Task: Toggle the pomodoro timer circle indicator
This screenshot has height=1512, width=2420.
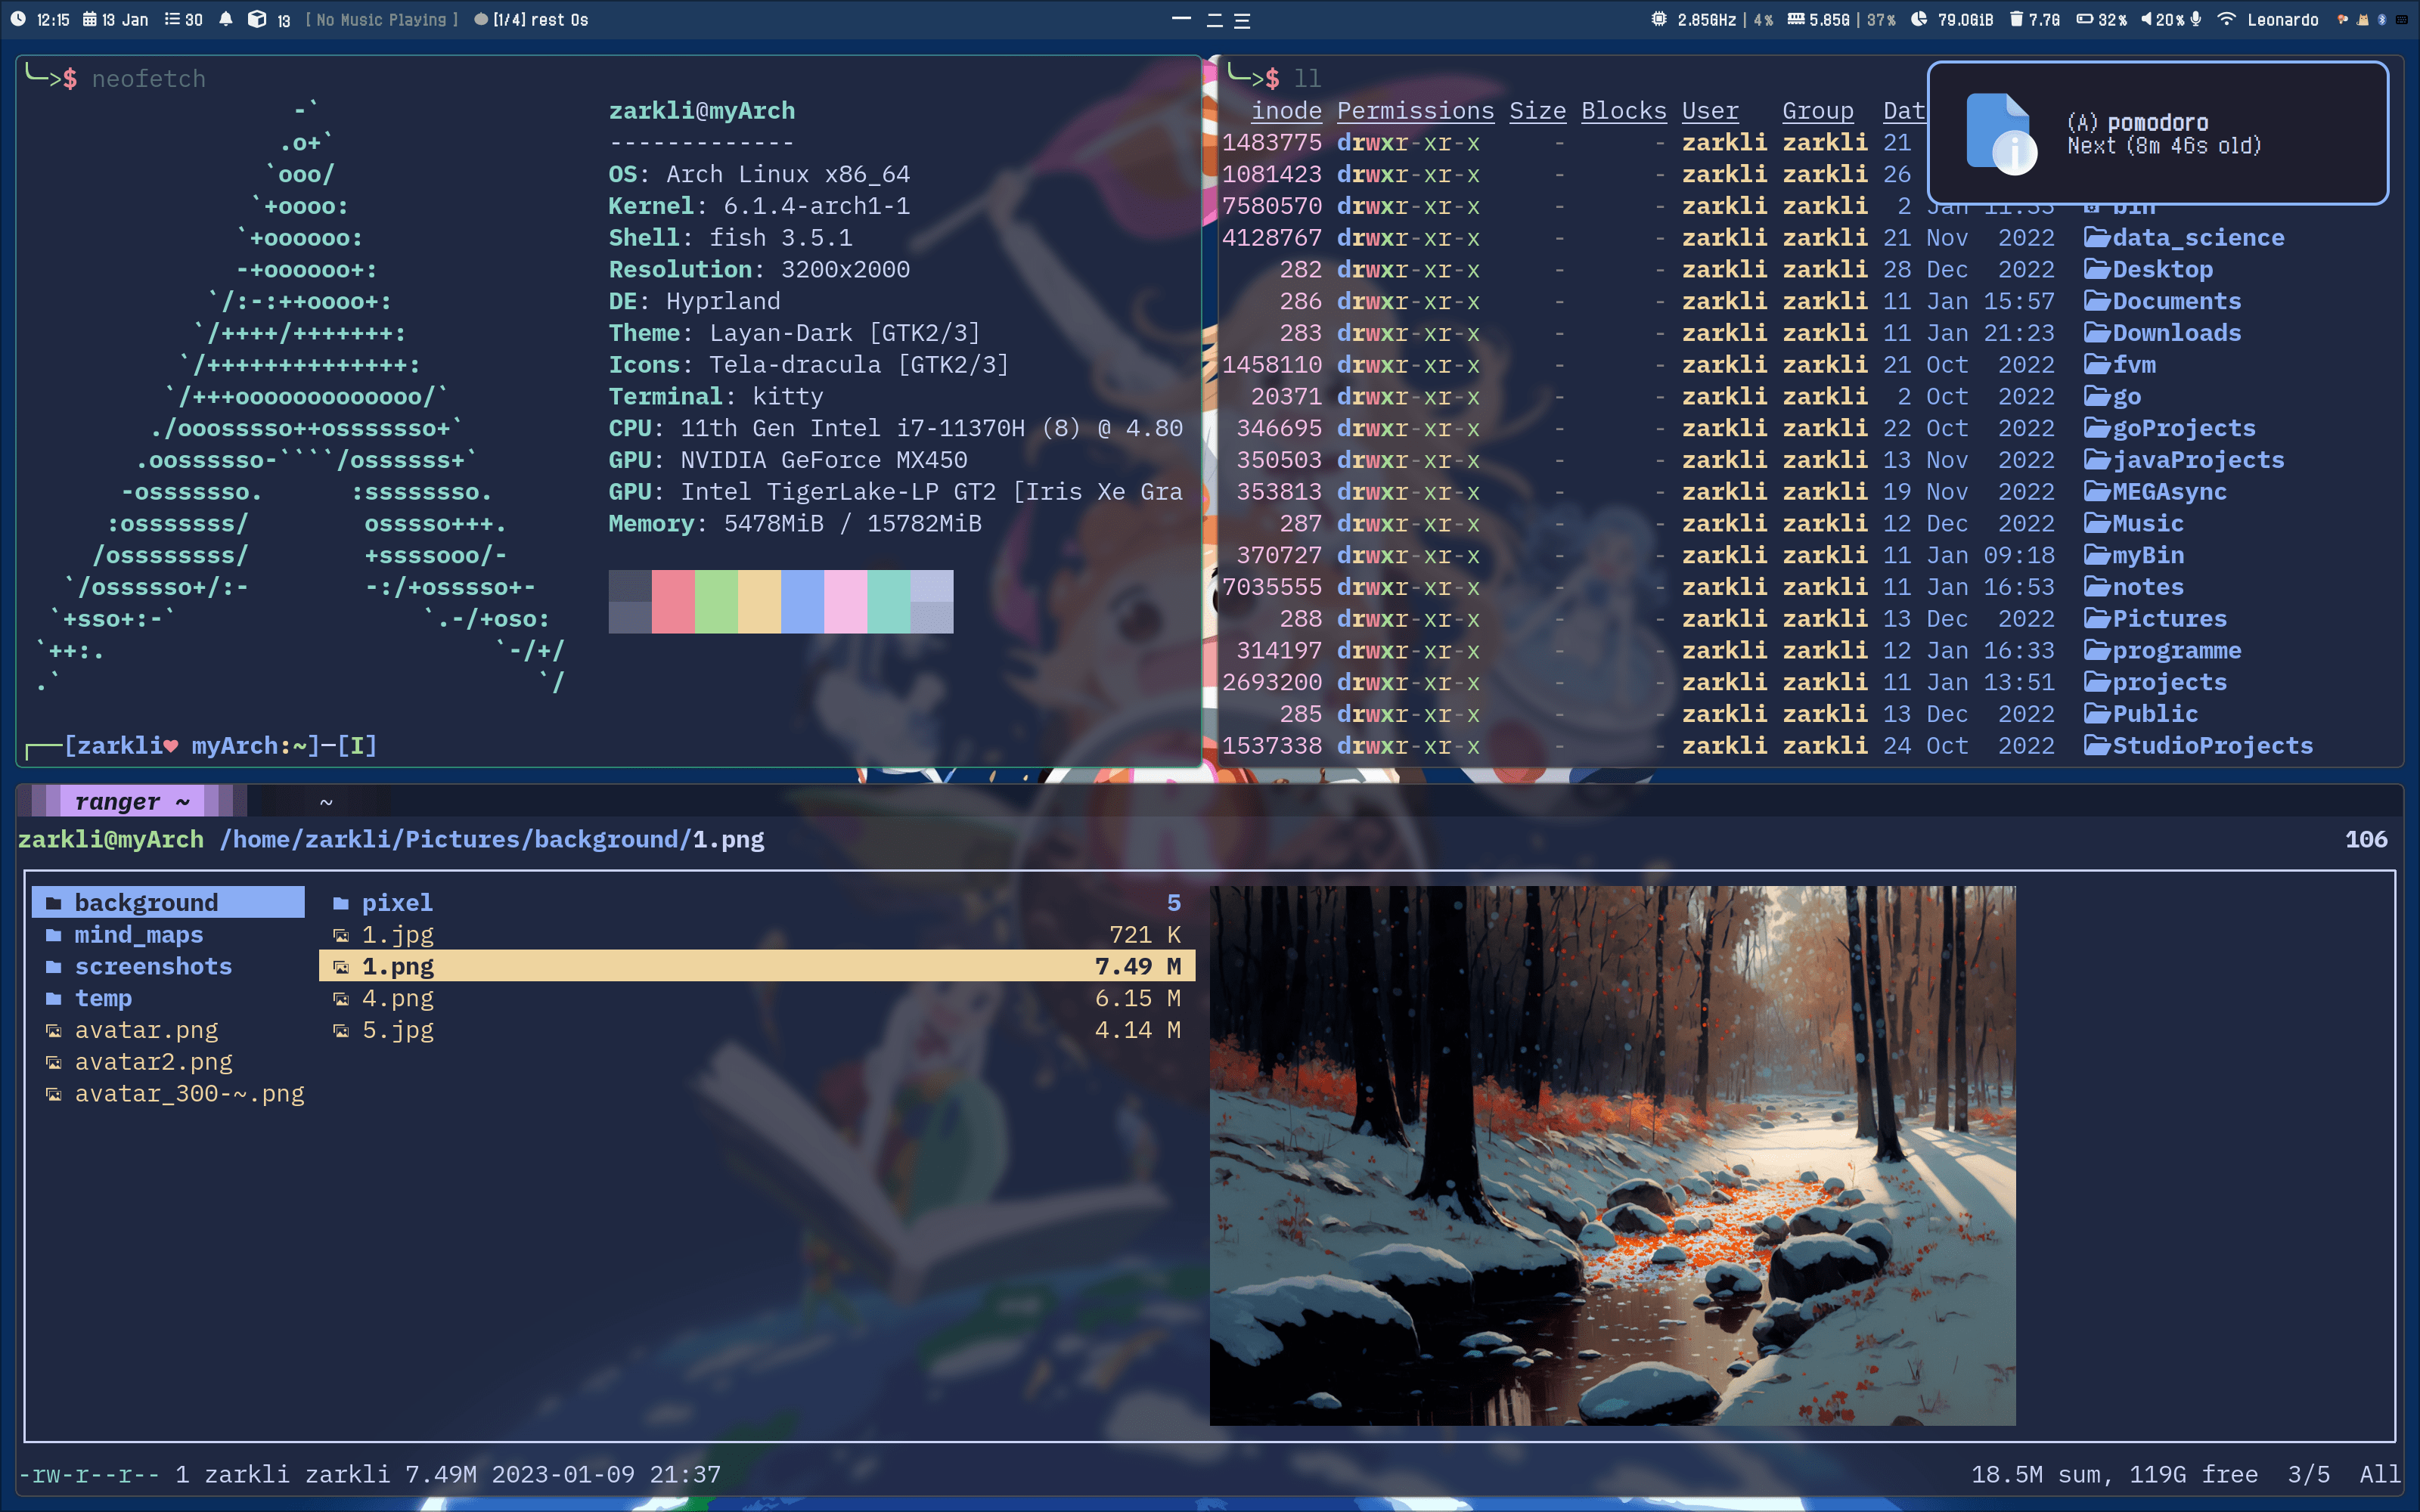Action: 481,19
